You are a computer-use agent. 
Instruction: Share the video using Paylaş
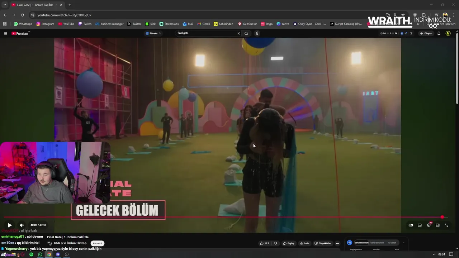(288, 243)
